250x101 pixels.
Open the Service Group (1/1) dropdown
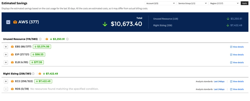(192, 3)
